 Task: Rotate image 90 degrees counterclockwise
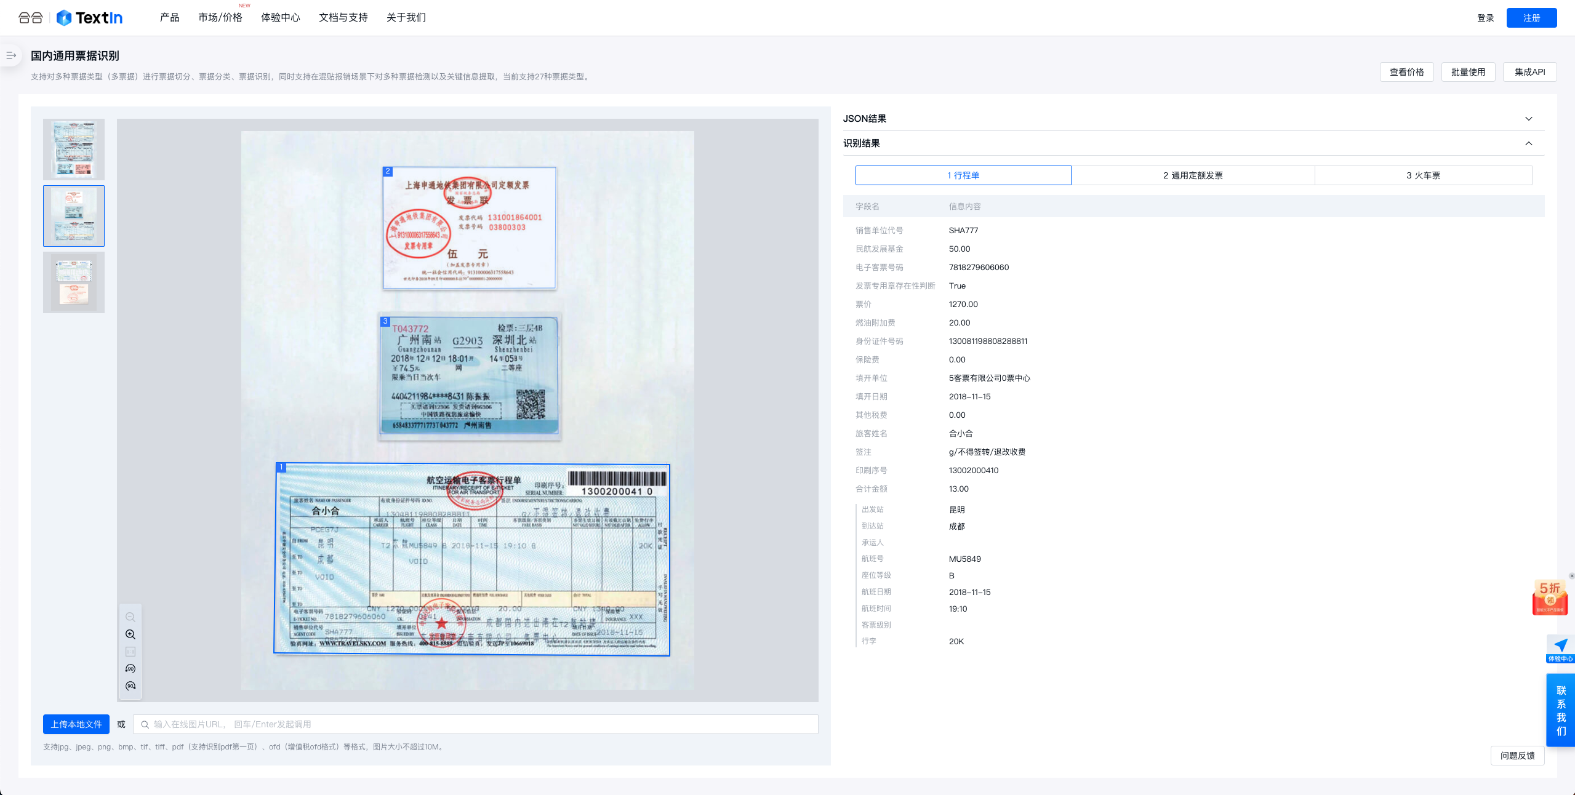[130, 669]
